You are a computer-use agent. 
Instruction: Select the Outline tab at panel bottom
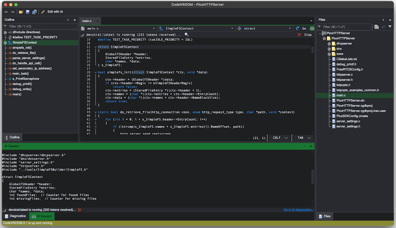12,137
